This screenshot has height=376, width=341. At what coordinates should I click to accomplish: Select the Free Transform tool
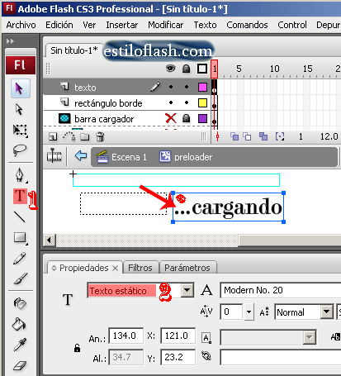[x=21, y=130]
